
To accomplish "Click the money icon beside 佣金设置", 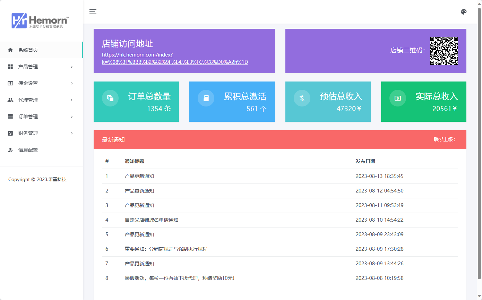I will (10, 83).
